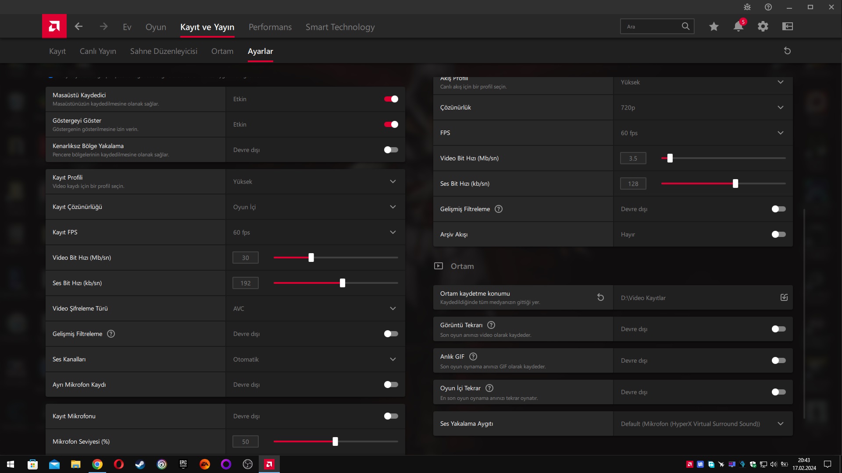Turn on the Anlık GIF toggle

[778, 360]
